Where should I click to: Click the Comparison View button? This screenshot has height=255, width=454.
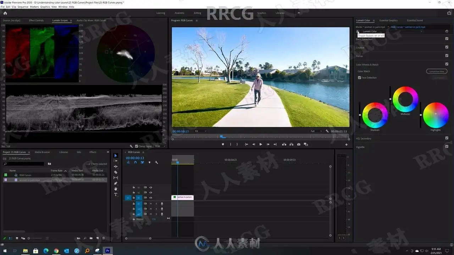pyautogui.click(x=437, y=71)
